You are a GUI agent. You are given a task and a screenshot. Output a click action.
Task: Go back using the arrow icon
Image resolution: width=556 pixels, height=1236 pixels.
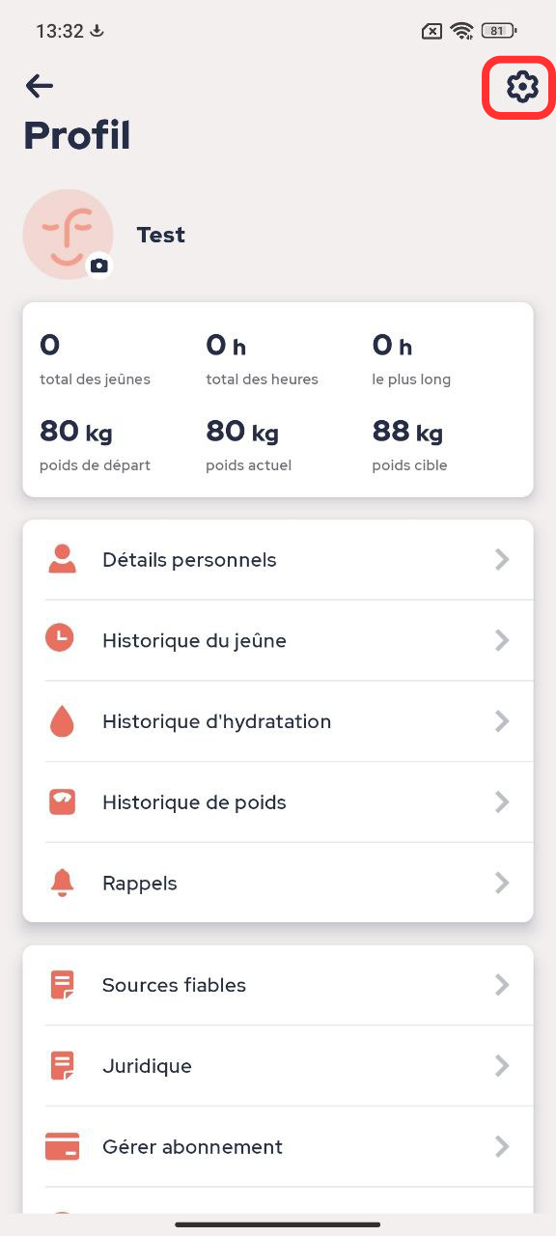[39, 86]
